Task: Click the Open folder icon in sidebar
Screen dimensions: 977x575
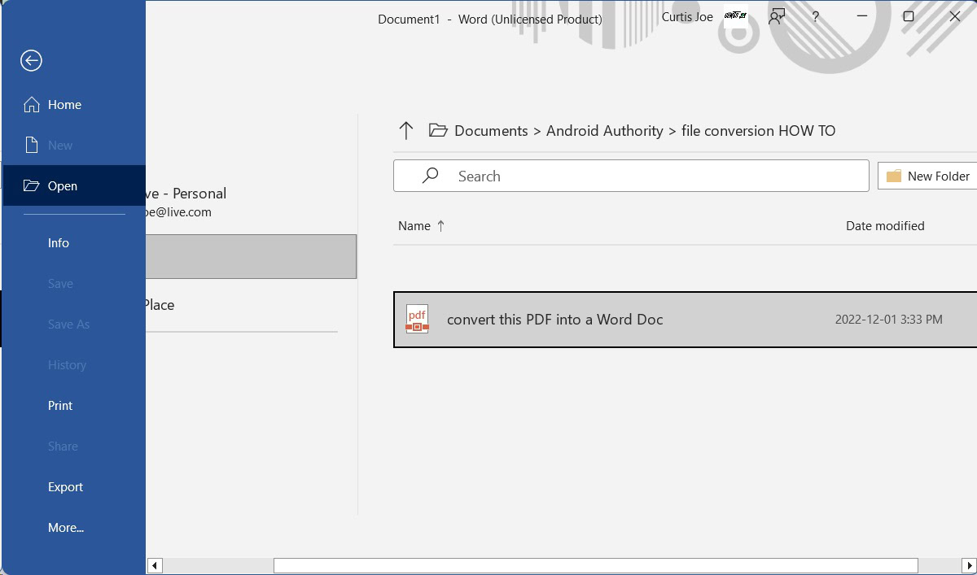Action: click(32, 186)
